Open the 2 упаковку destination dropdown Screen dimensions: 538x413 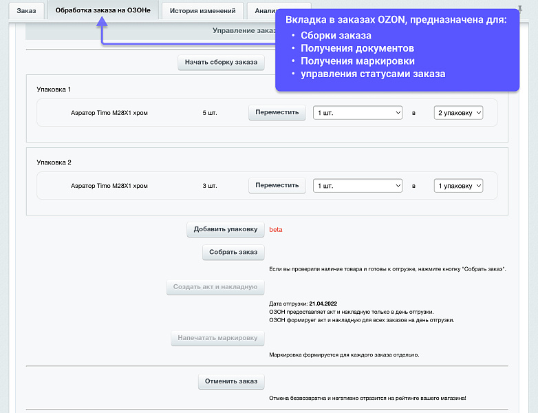(458, 113)
